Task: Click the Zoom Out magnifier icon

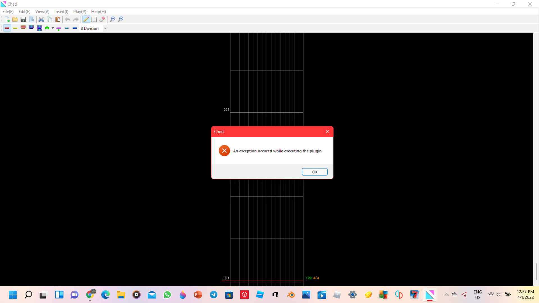Action: pyautogui.click(x=121, y=19)
